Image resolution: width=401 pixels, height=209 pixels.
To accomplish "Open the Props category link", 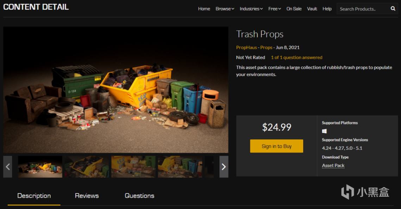I will pyautogui.click(x=266, y=47).
